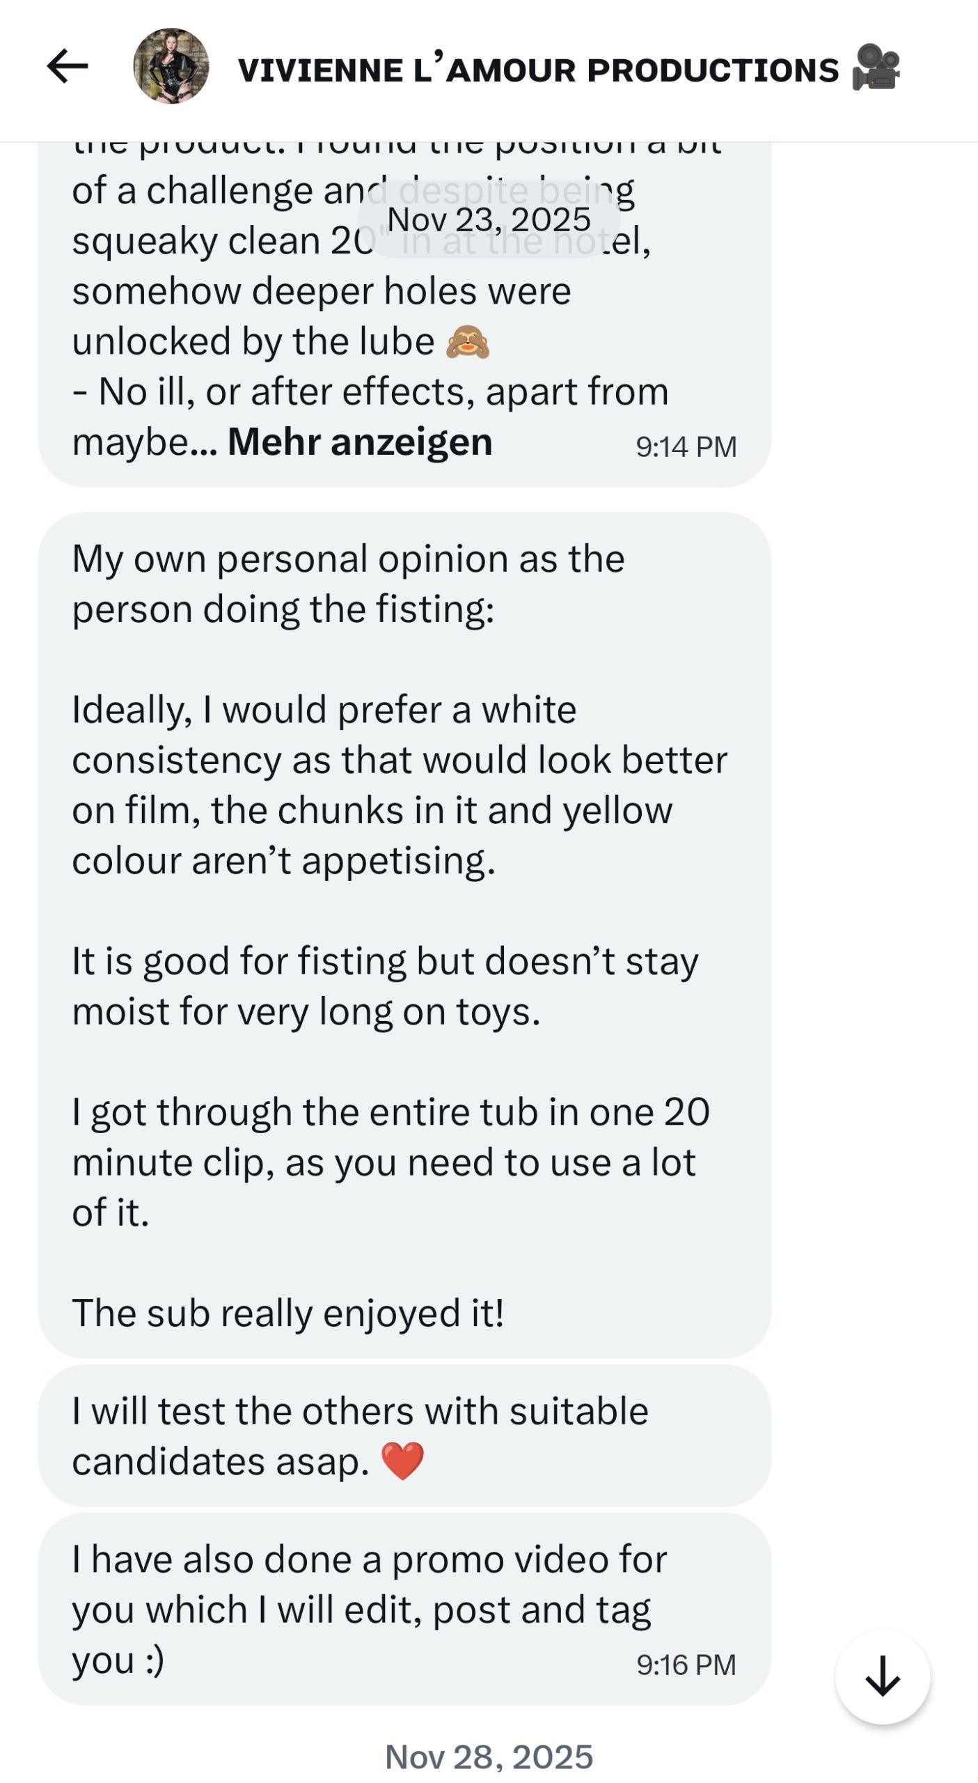Click the see-no-evil monkey emoji
The height and width of the screenshot is (1783, 978).
point(467,342)
